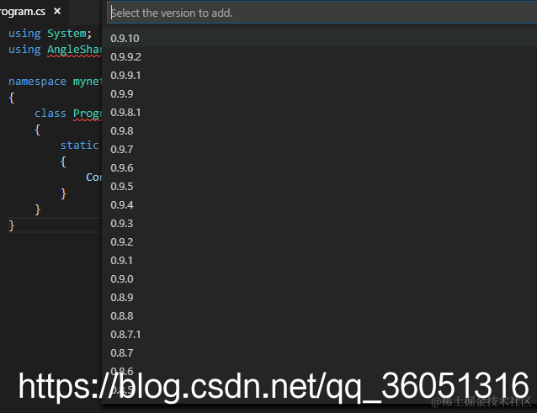Image resolution: width=537 pixels, height=413 pixels.
Task: Close the Program.cs editor tab
Action: pyautogui.click(x=57, y=11)
